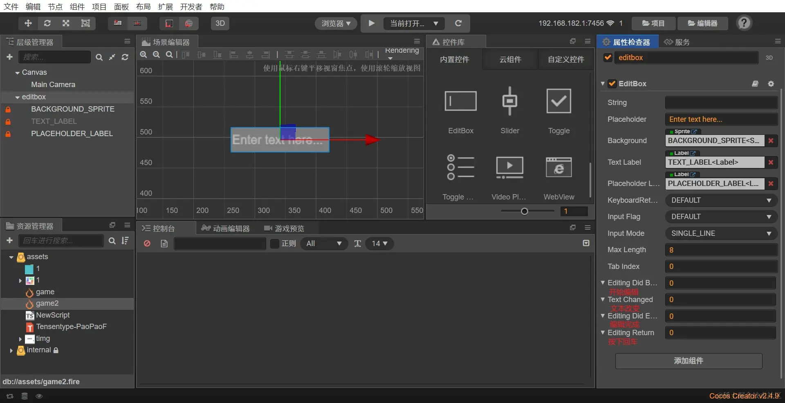This screenshot has width=785, height=403.
Task: Unlock the TEXT_LABEL node
Action: click(8, 122)
